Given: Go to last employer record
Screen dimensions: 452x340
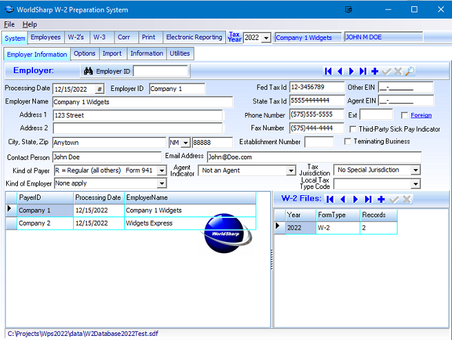Looking at the screenshot, I should point(363,71).
